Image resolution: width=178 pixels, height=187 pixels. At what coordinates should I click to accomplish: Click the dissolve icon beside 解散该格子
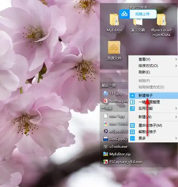pyautogui.click(x=132, y=132)
